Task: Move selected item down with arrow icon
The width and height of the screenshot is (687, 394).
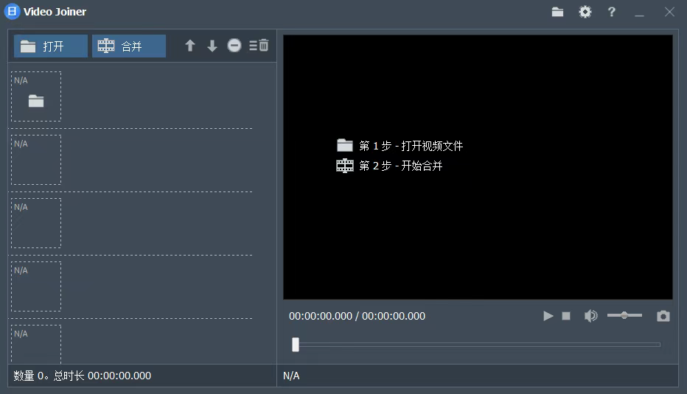Action: coord(212,46)
